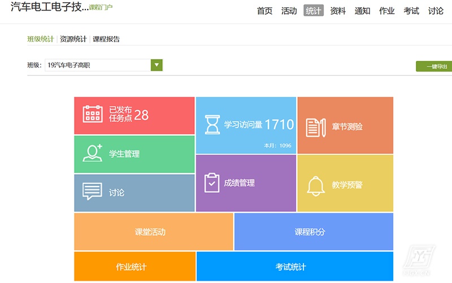Switch to the 资源统计 tab
This screenshot has width=452, height=283.
73,39
